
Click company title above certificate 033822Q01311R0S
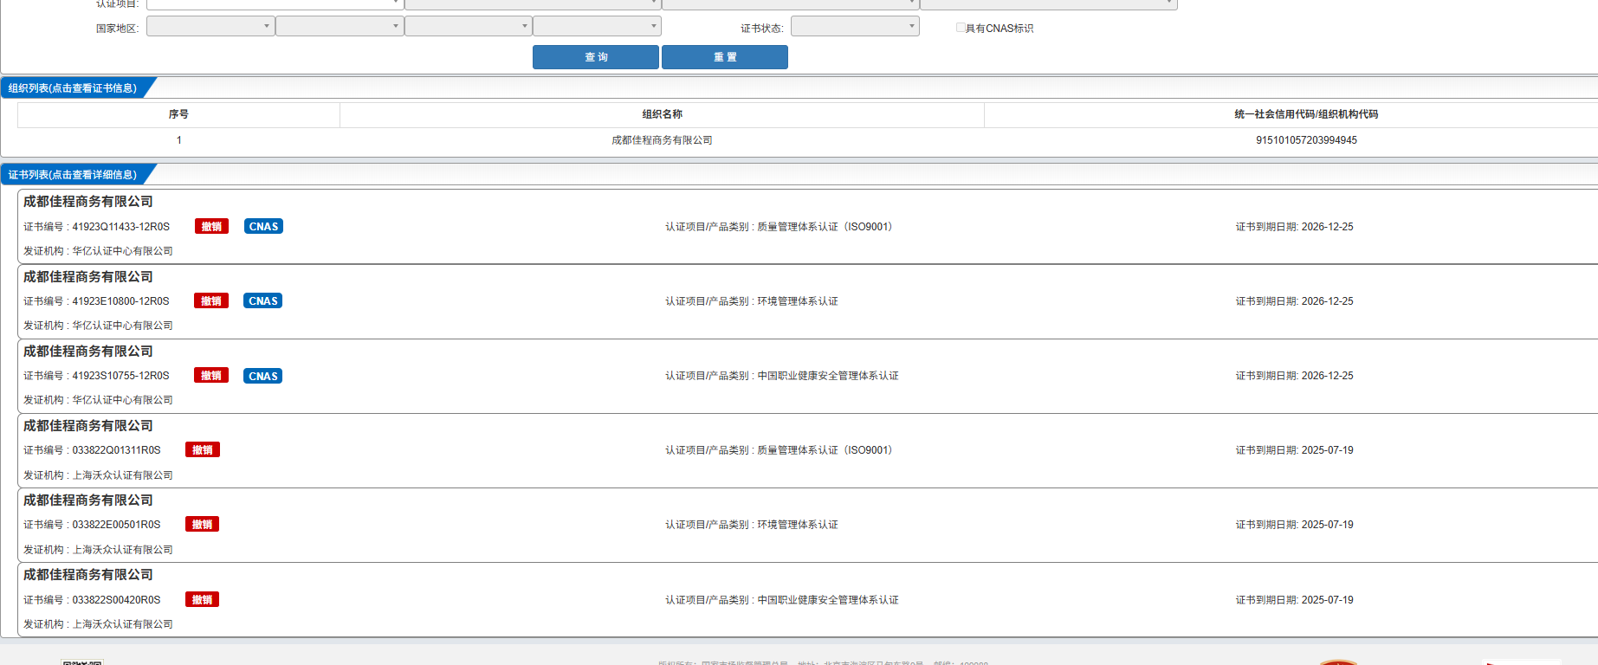coord(88,426)
